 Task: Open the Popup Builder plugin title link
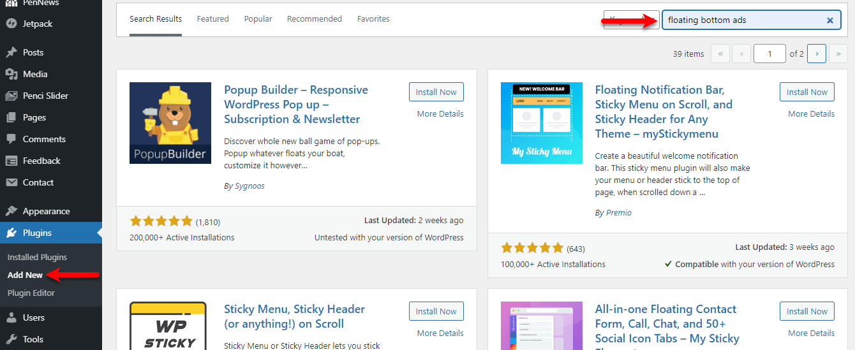click(x=296, y=105)
